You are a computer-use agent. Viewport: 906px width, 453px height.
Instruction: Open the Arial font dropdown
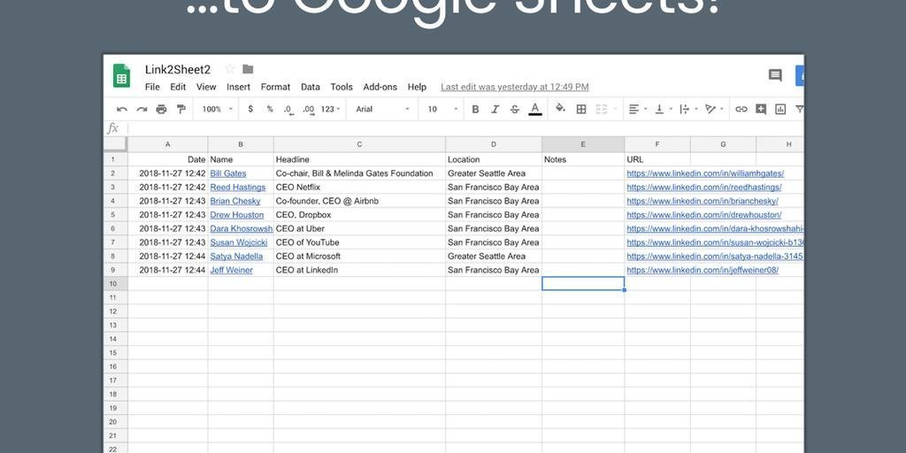pos(382,109)
